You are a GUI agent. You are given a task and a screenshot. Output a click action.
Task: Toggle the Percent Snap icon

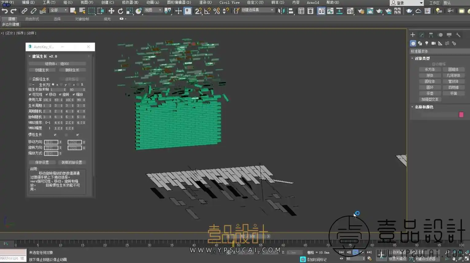coord(217,11)
